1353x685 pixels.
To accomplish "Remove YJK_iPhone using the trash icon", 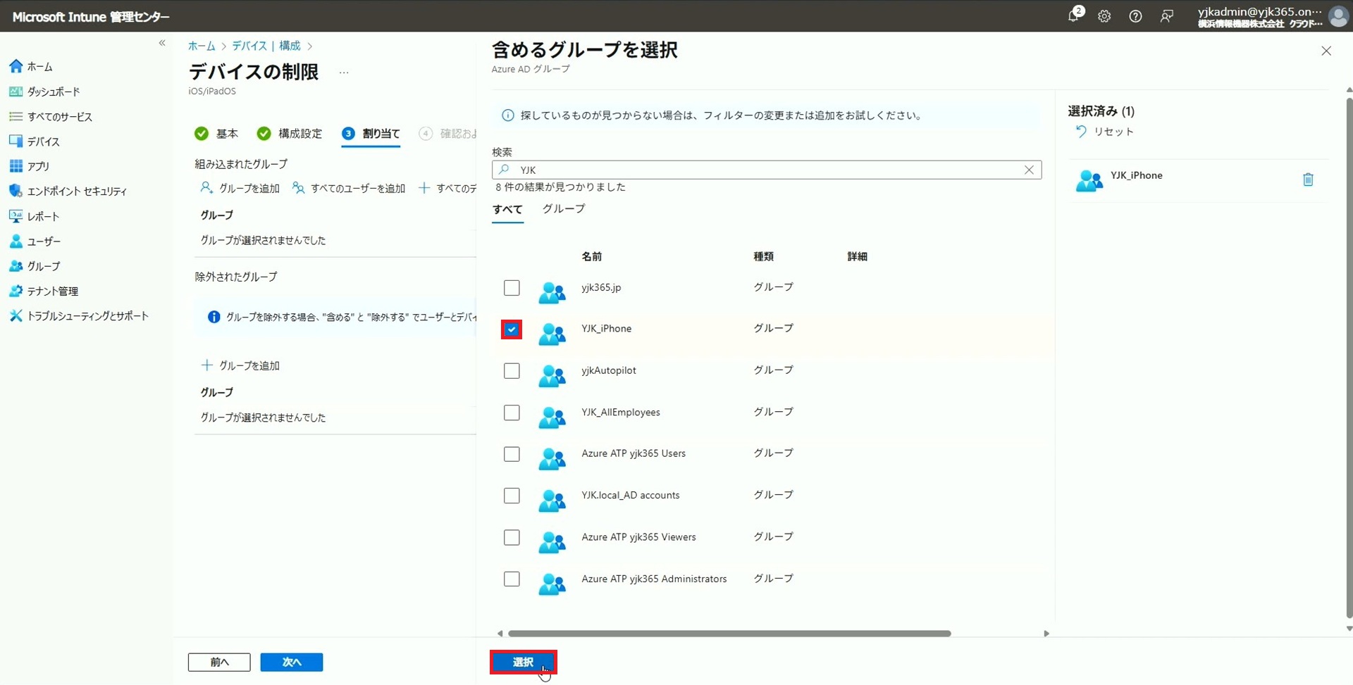I will click(x=1308, y=180).
